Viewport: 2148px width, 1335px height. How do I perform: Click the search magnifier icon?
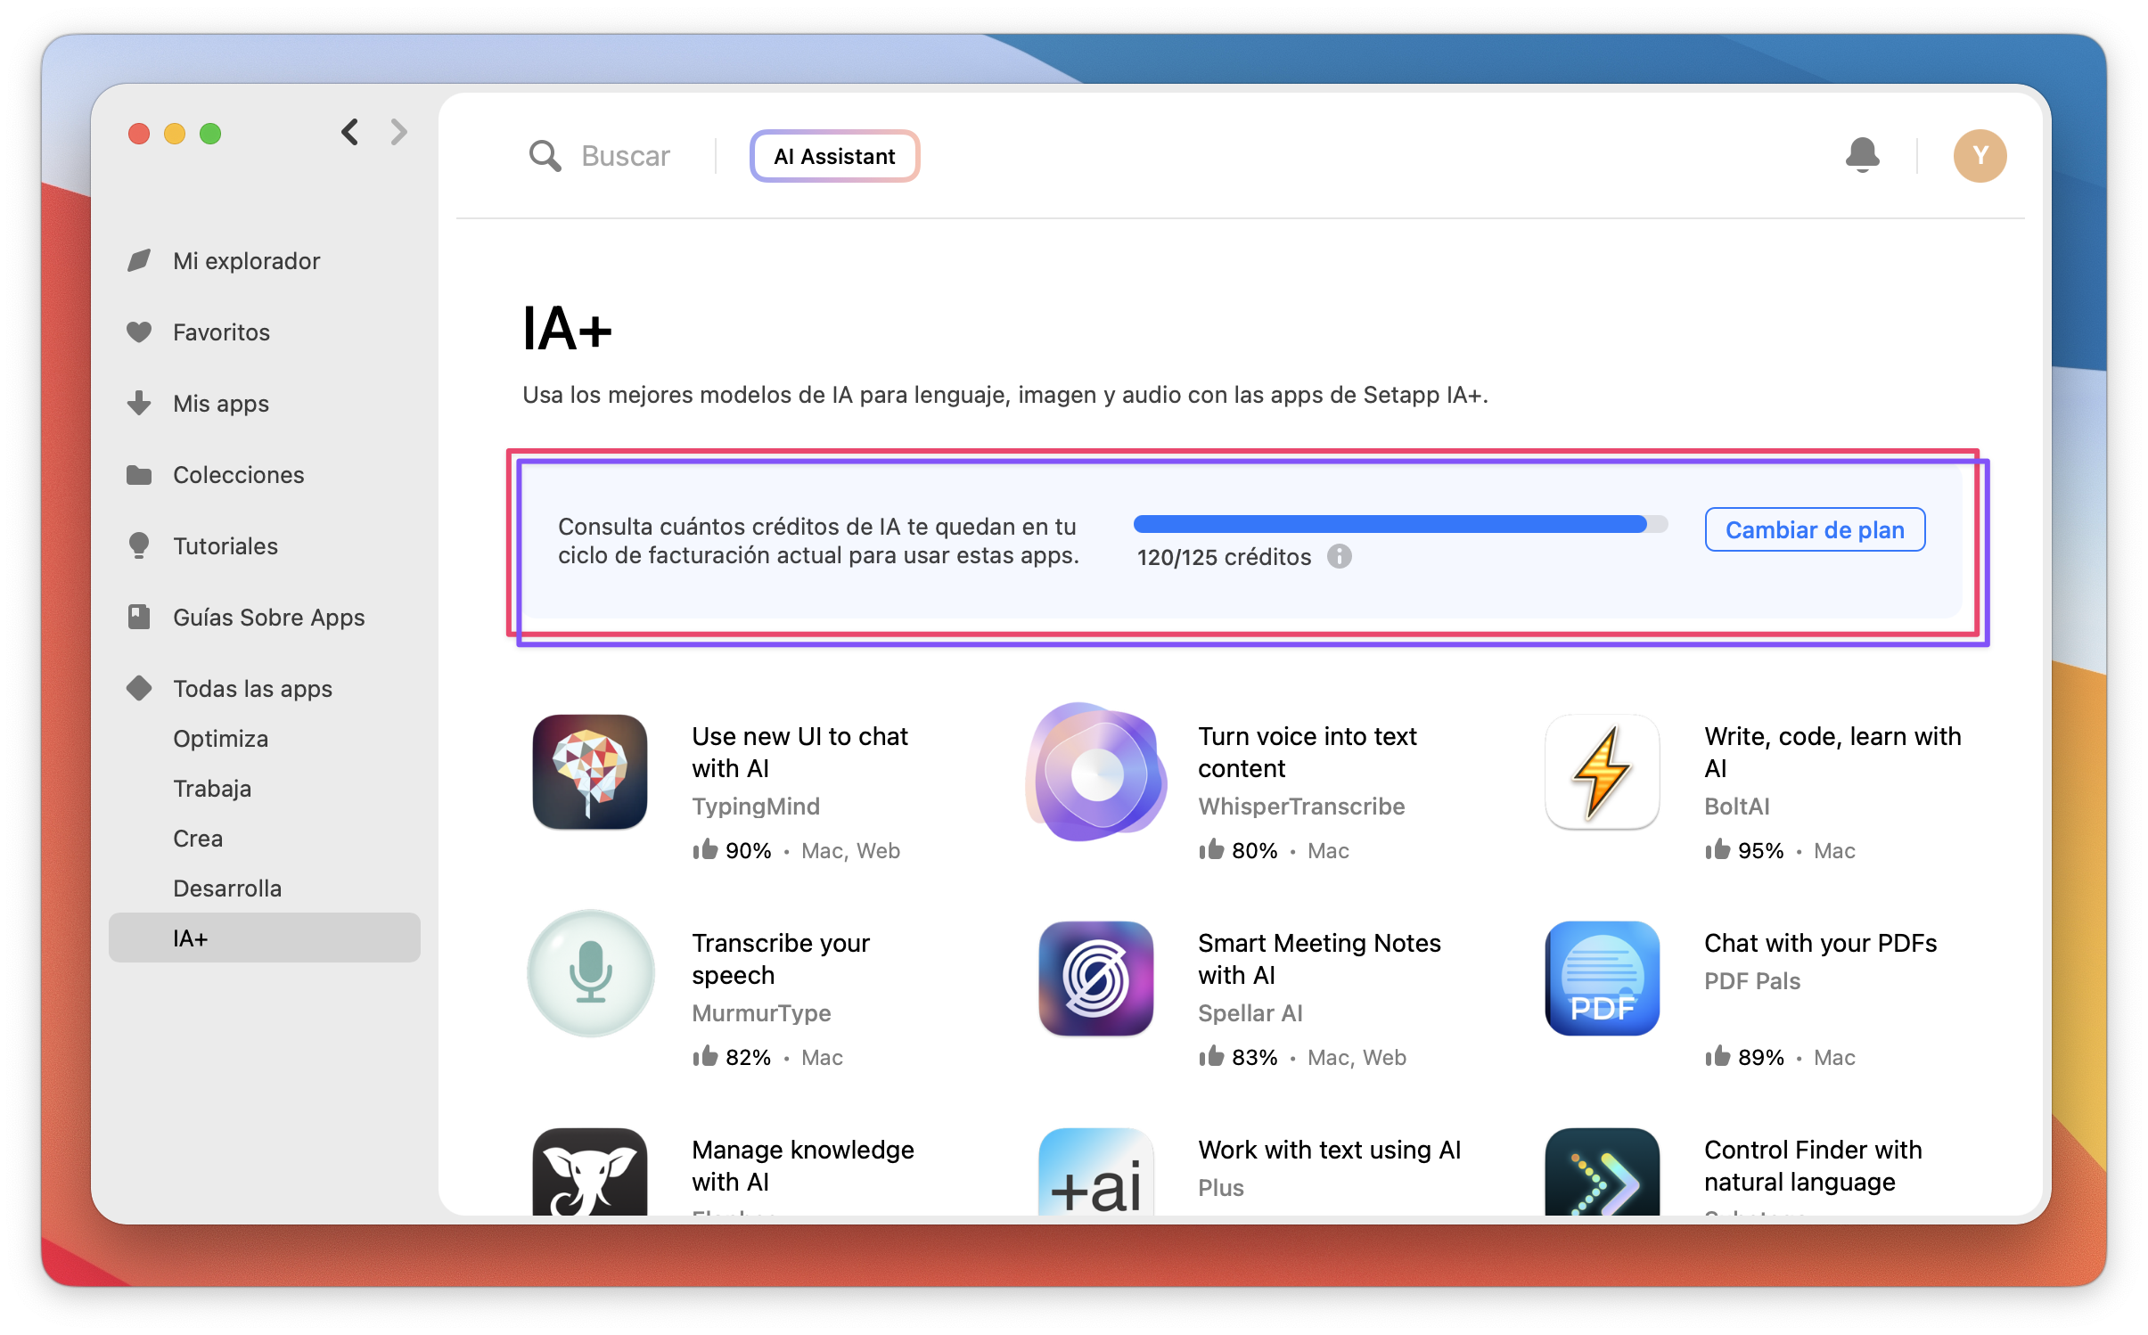click(545, 156)
